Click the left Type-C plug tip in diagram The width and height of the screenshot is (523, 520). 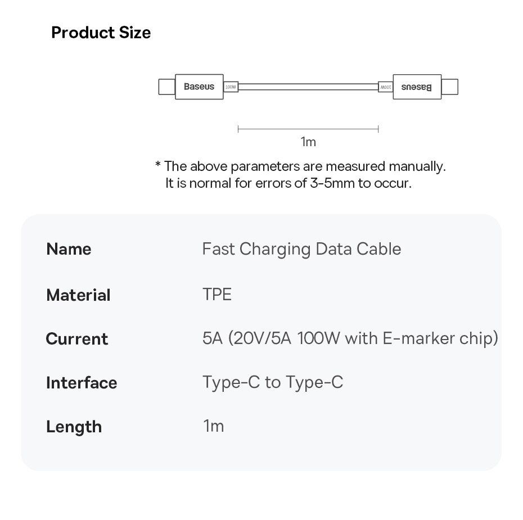click(166, 87)
